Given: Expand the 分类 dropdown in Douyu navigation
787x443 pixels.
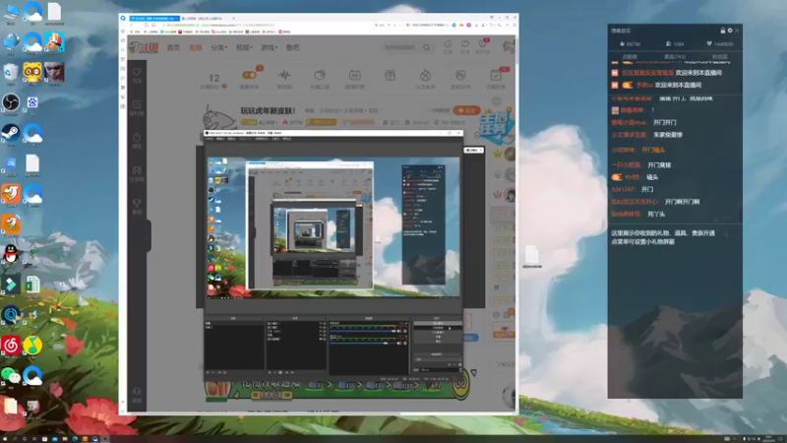Looking at the screenshot, I should click(218, 47).
